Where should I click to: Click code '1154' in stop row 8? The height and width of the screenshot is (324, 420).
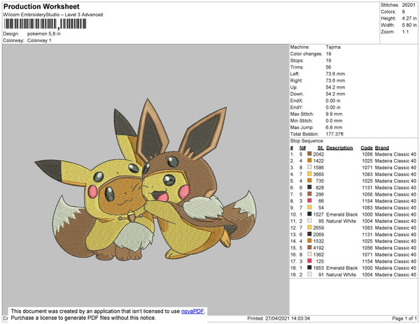[367, 201]
